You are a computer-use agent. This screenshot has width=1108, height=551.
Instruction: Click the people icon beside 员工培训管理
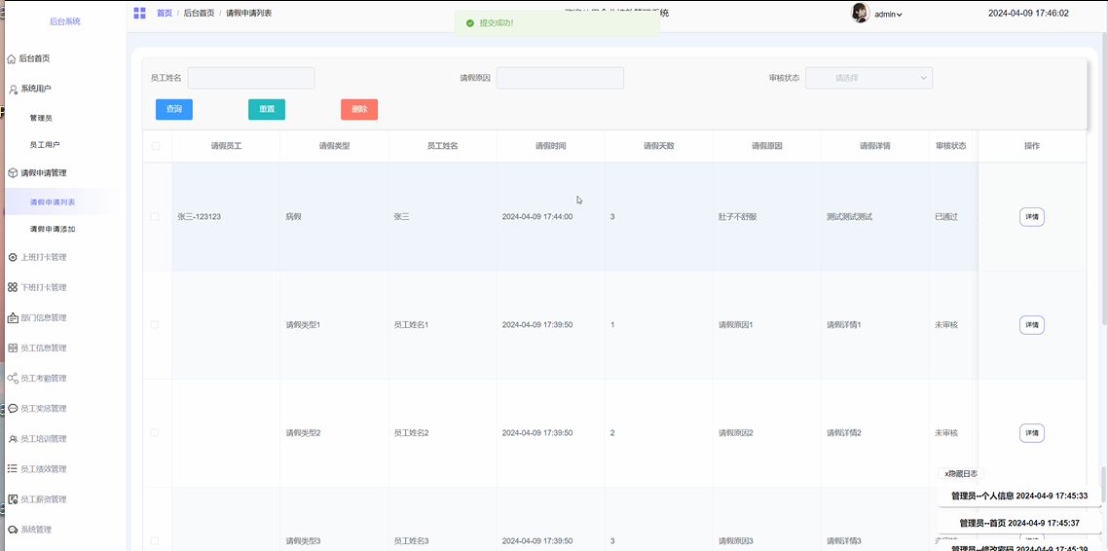pyautogui.click(x=13, y=439)
